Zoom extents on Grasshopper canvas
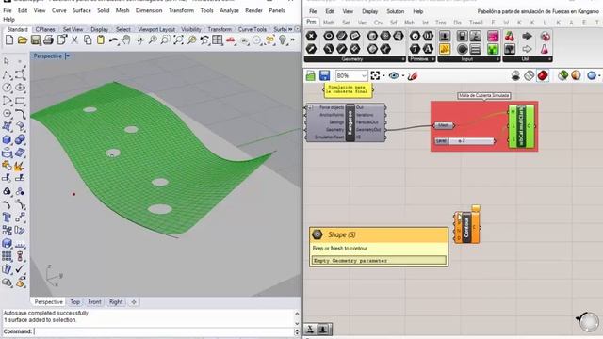 point(375,75)
